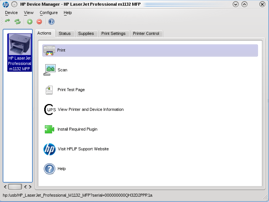269x202 pixels.
Task: Add a device with green plus icon
Action: point(30,22)
